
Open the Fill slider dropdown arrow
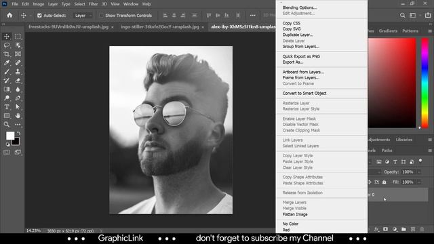pos(419,182)
